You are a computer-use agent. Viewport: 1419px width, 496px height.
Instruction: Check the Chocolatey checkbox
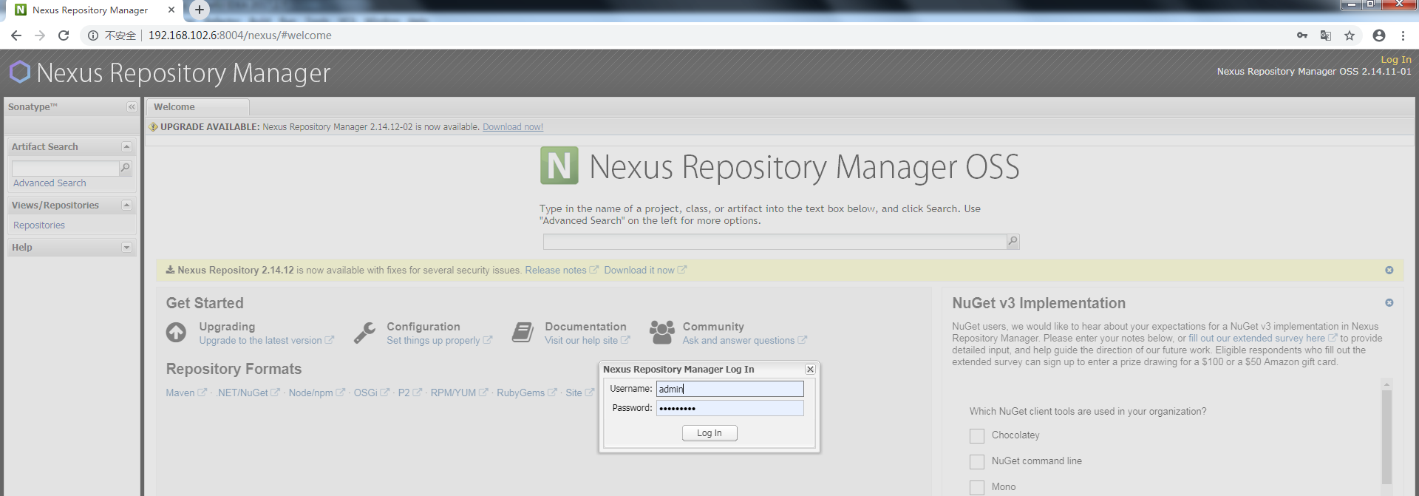[x=977, y=436]
